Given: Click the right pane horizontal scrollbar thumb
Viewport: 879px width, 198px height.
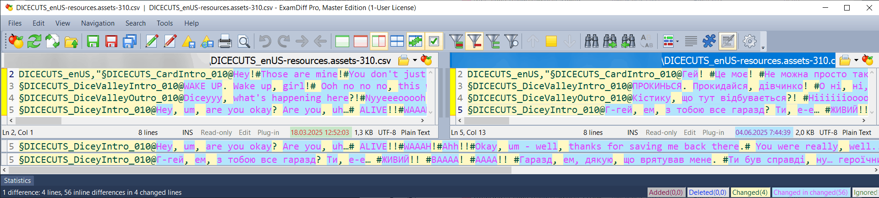Looking at the screenshot, I should [486, 121].
